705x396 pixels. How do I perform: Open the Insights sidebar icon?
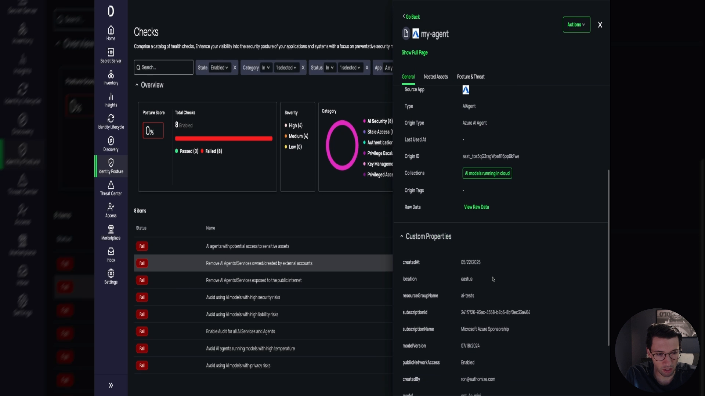click(x=111, y=99)
